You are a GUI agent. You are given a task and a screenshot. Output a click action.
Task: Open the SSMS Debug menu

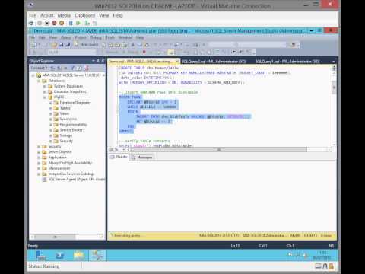point(96,37)
